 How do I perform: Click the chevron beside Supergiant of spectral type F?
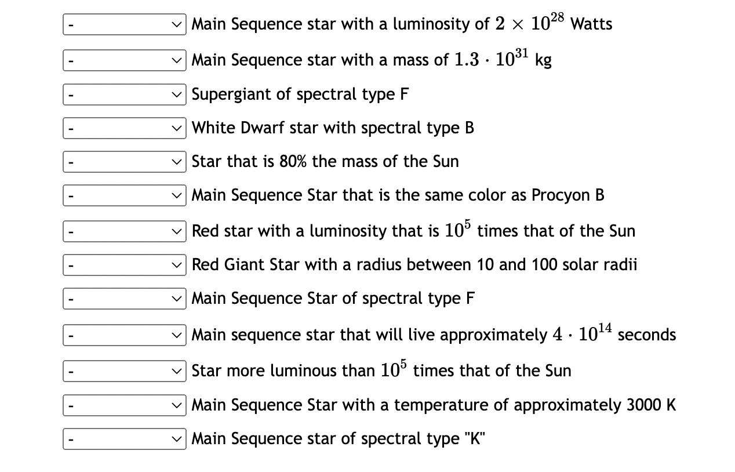tap(177, 94)
